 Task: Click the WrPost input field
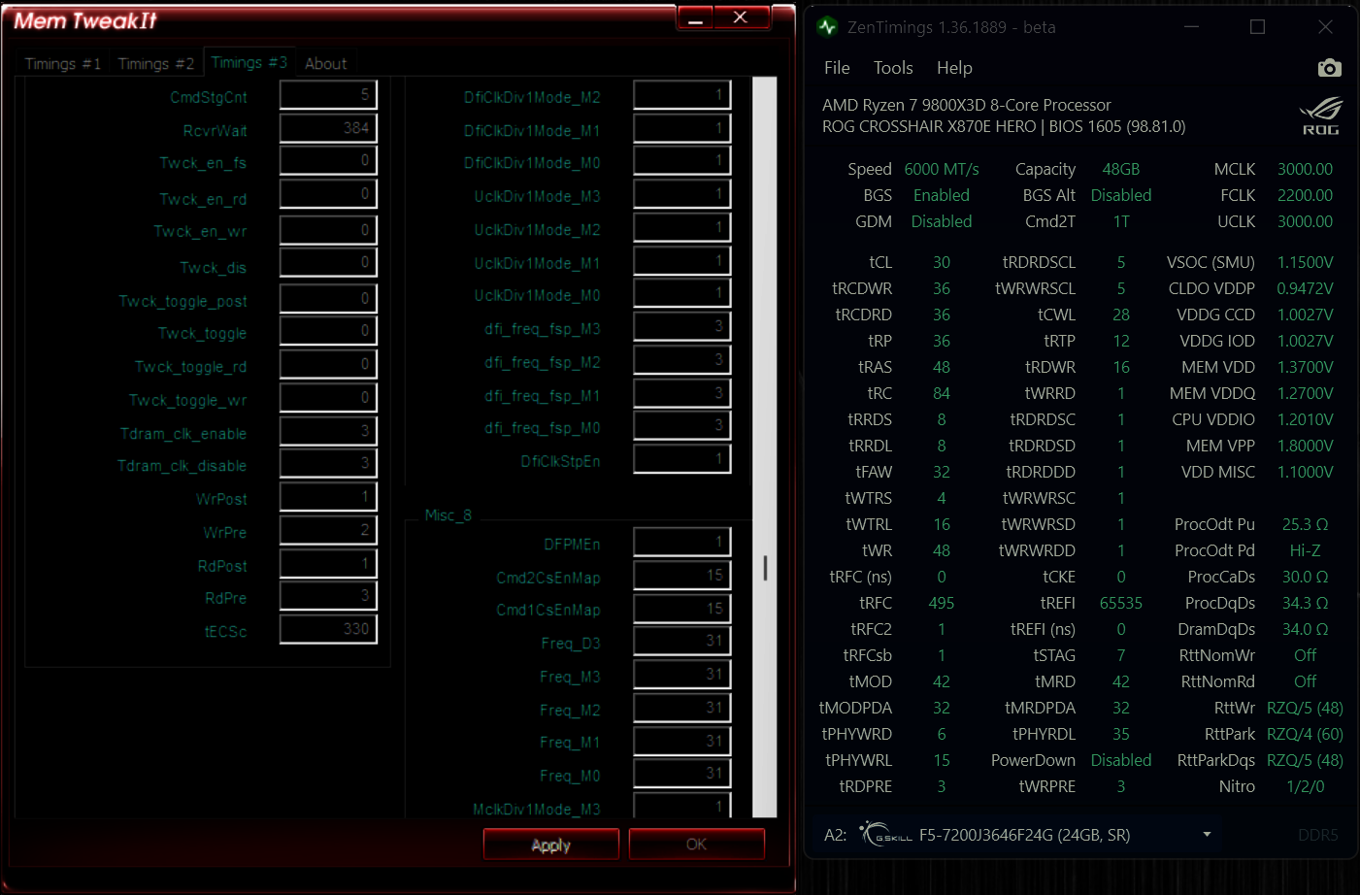point(328,497)
